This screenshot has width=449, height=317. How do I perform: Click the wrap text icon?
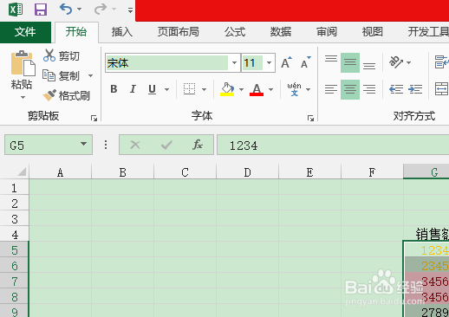(441, 62)
